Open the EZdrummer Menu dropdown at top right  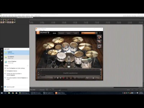click(100, 33)
